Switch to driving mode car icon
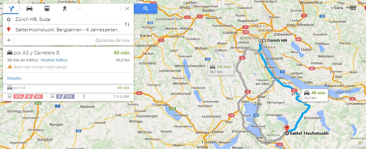This screenshot has height=149, width=366. click(x=29, y=8)
